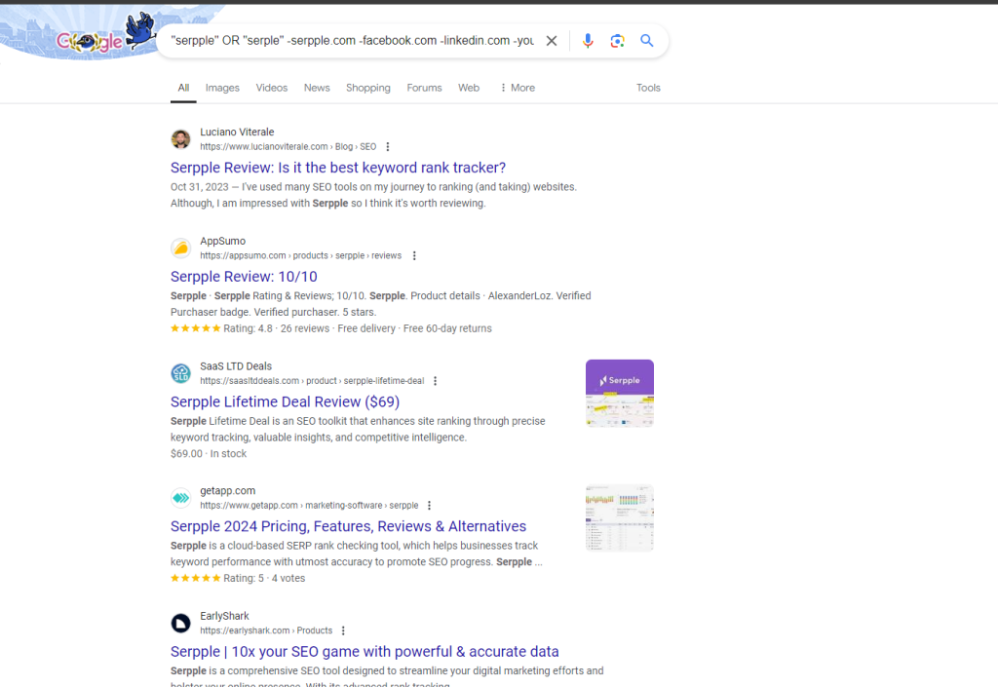998x687 pixels.
Task: Click the AppSumo site name
Action: (x=223, y=241)
